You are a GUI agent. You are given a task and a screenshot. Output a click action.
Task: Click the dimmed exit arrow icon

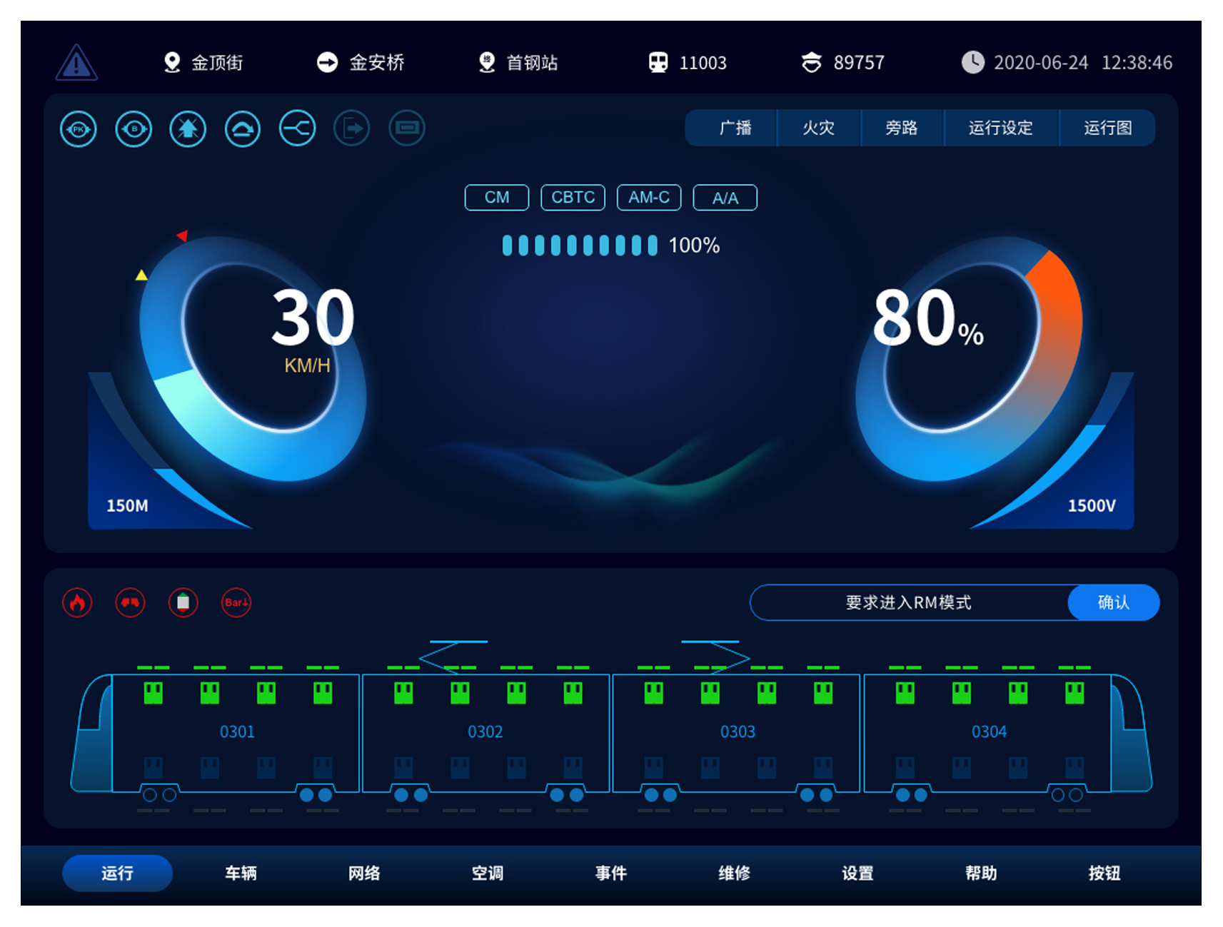(352, 129)
